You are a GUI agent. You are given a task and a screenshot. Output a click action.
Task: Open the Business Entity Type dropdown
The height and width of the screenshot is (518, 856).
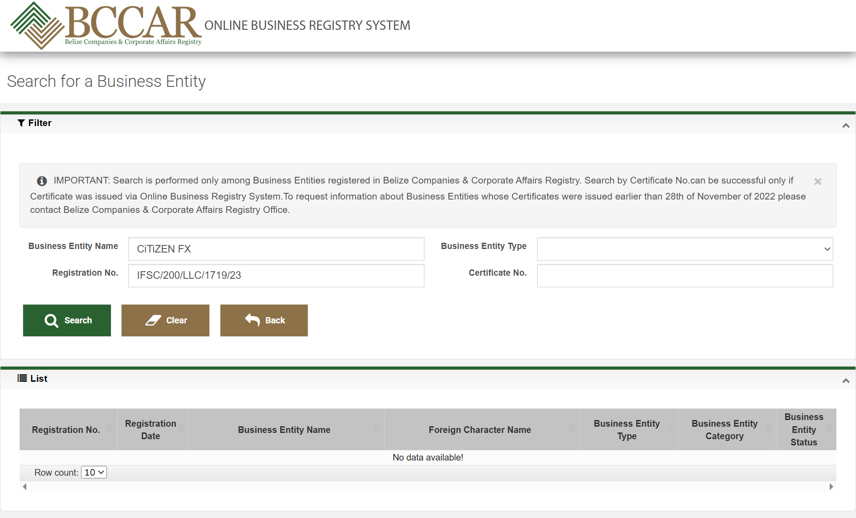685,249
